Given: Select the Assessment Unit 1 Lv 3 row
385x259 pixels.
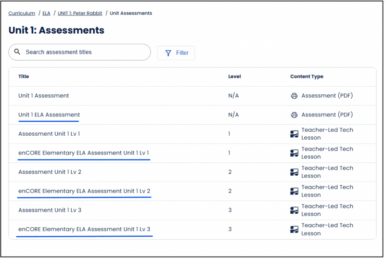Looking at the screenshot, I should point(192,210).
